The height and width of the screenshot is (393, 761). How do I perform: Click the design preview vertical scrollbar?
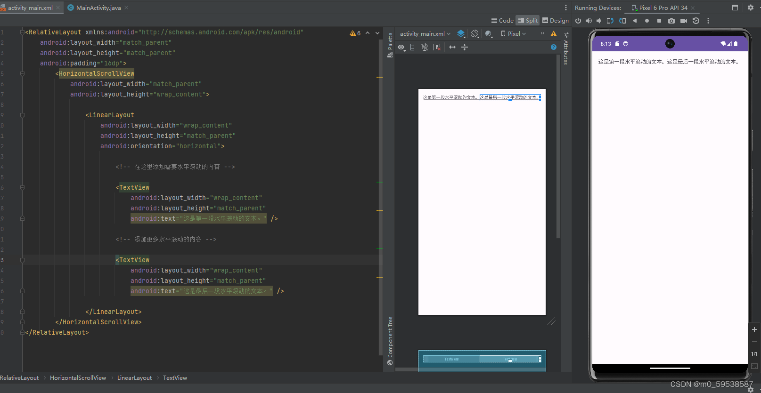(x=558, y=147)
